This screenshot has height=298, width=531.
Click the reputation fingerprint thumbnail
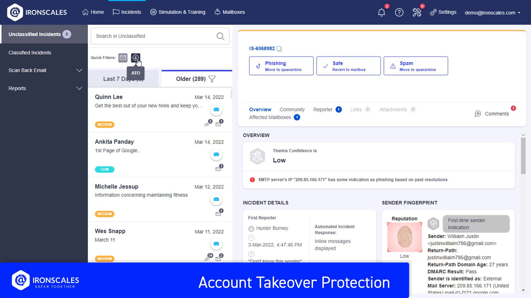(405, 237)
